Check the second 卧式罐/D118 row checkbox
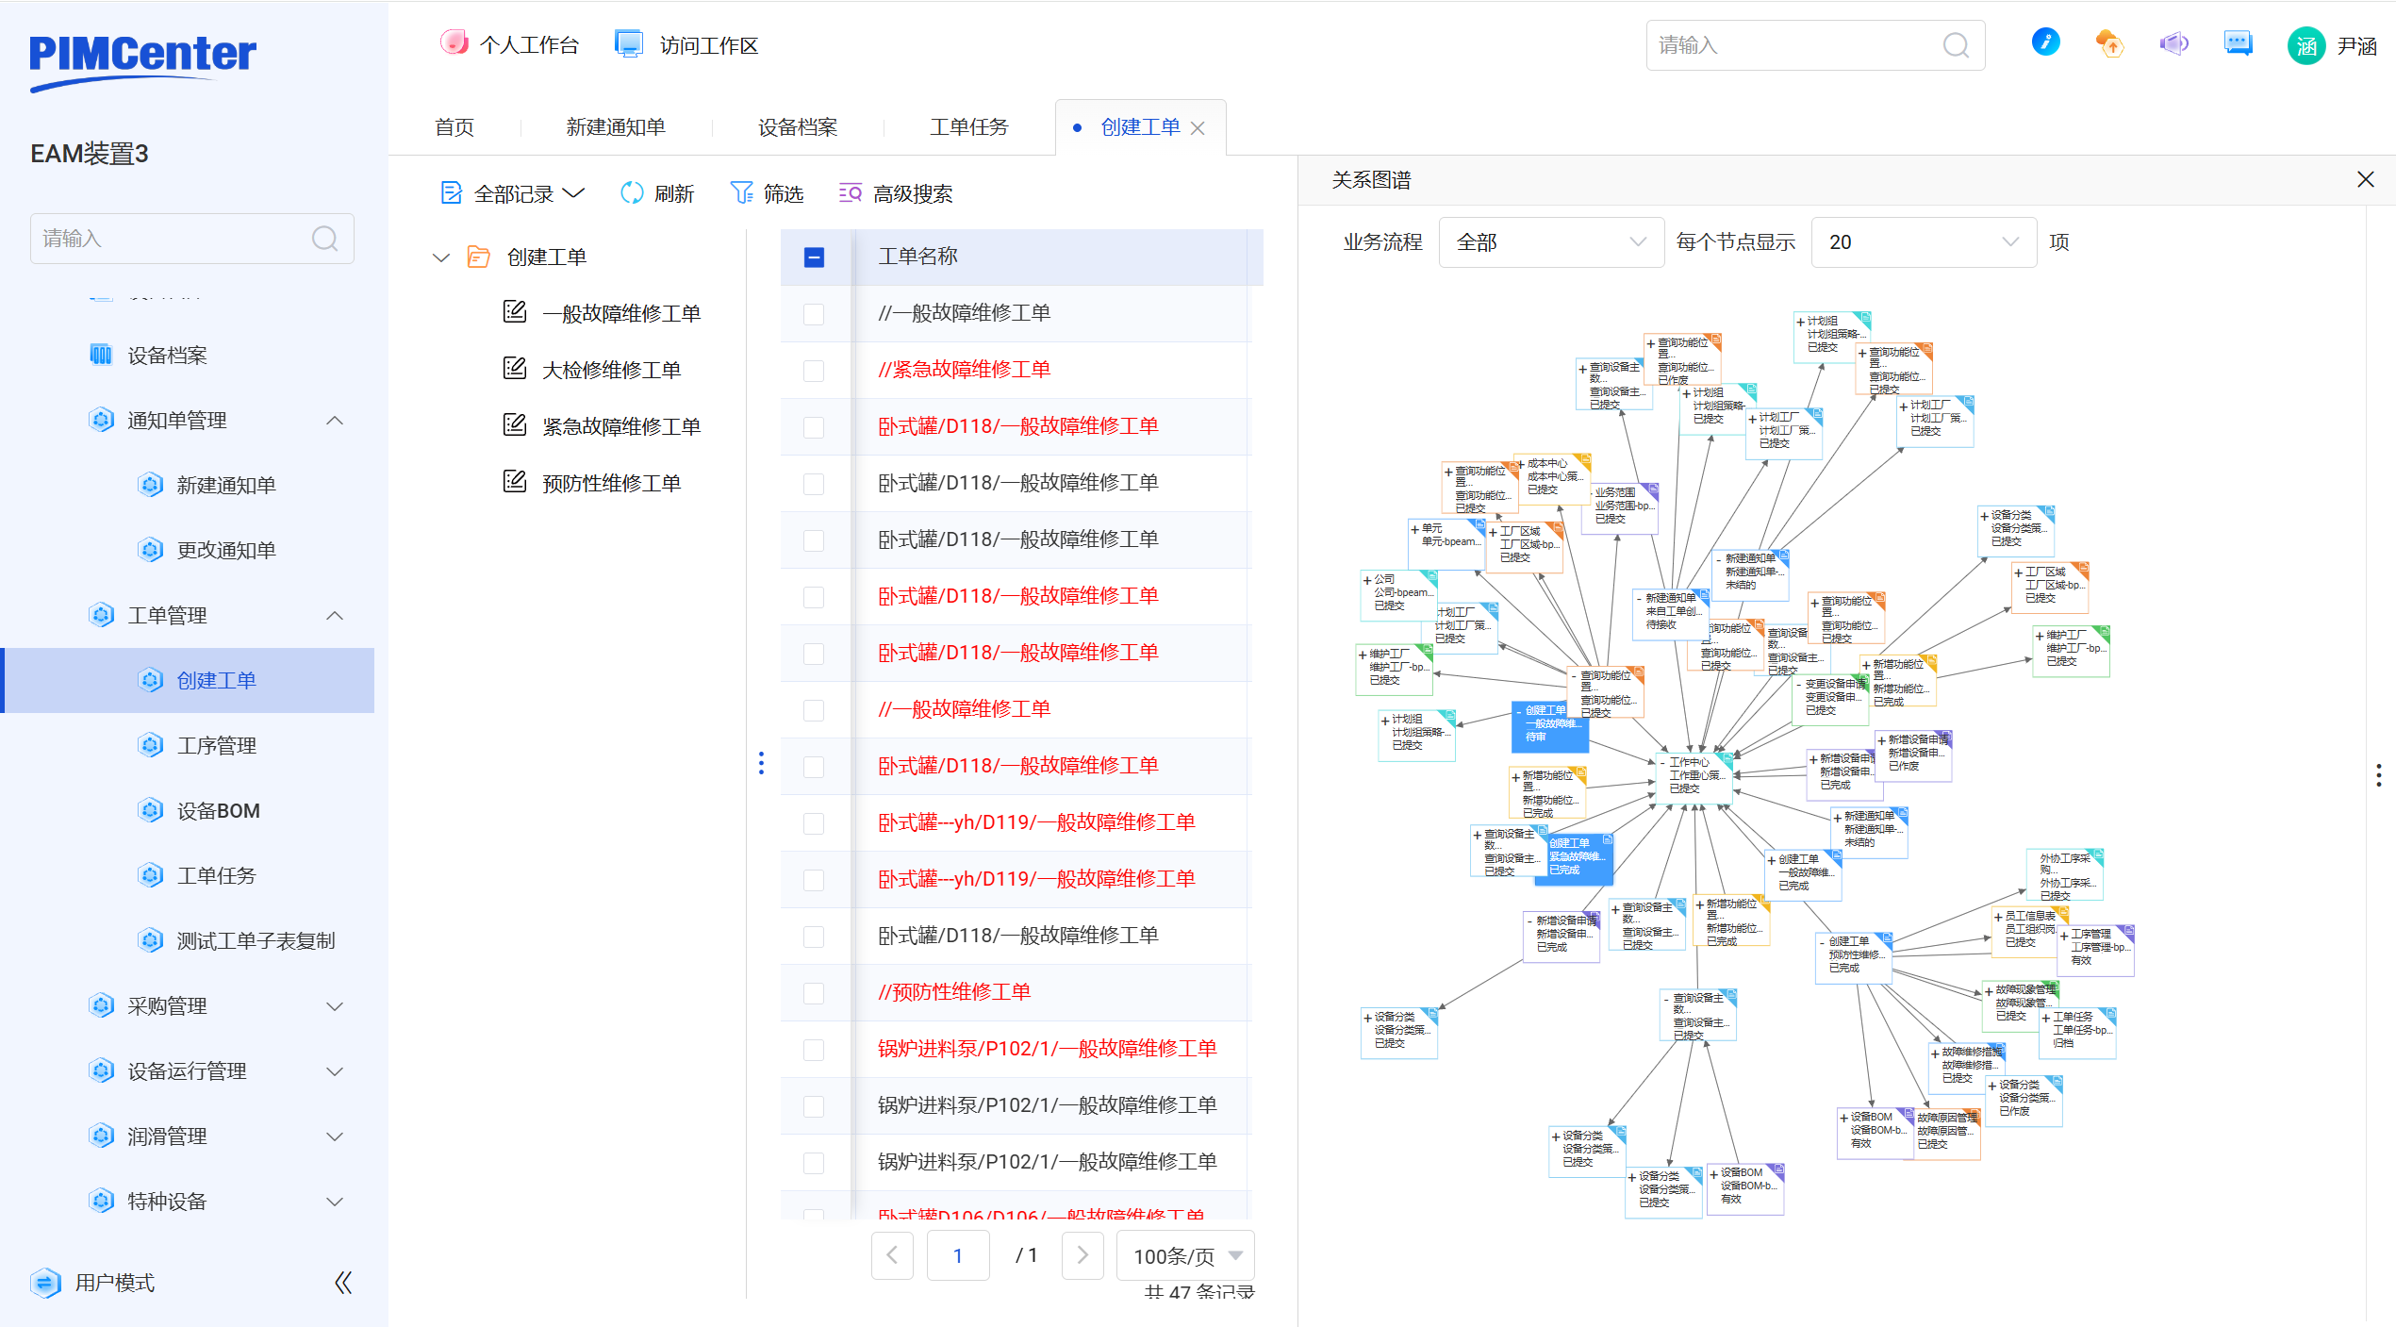This screenshot has height=1327, width=2396. pos(814,483)
